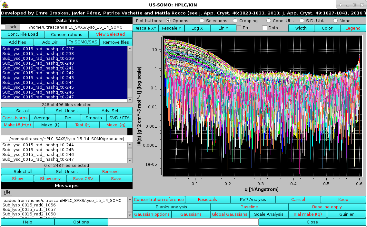Run SVD/EFA on selected files
The image size is (367, 227).
pyautogui.click(x=119, y=118)
